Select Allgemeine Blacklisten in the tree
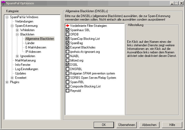Screen dimensions: 185x130 click(40, 39)
